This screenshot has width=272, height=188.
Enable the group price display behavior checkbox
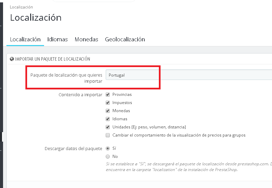pyautogui.click(x=108, y=135)
